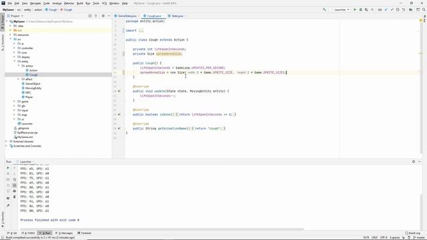The height and width of the screenshot is (240, 427).
Task: Collapse the src folder in tree
Action: [11, 39]
